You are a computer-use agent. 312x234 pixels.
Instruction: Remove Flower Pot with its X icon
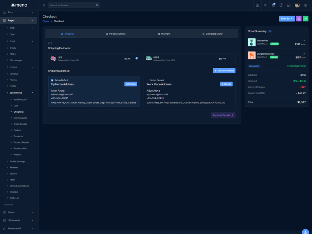point(304,41)
